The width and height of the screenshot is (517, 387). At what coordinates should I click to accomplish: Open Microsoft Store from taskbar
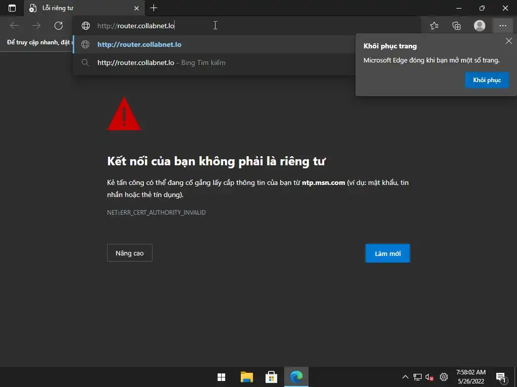click(x=271, y=377)
